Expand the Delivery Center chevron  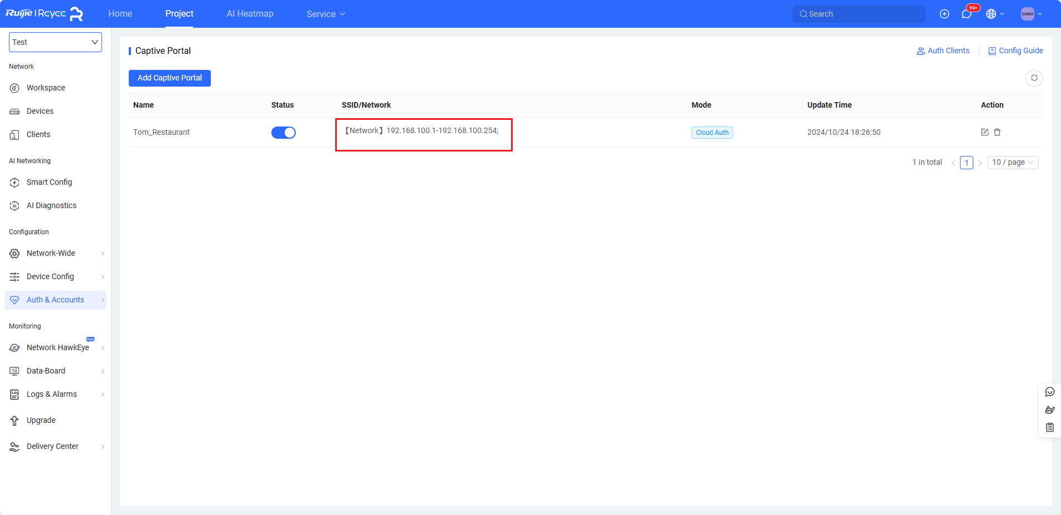103,447
